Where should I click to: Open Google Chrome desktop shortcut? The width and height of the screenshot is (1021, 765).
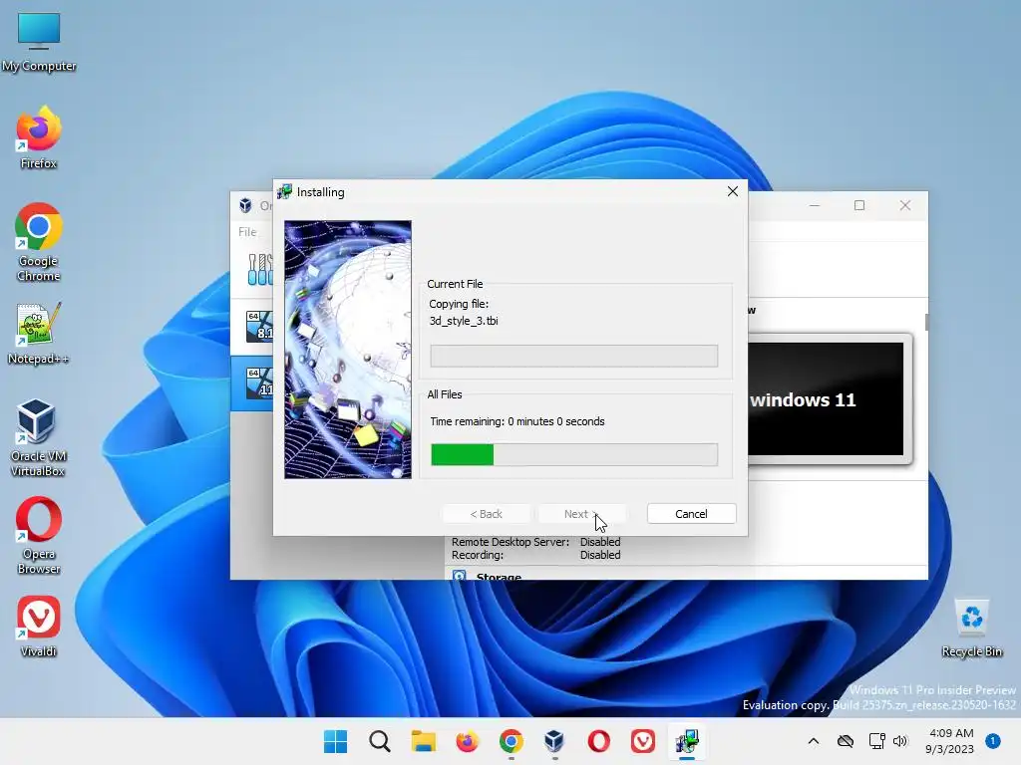click(39, 242)
